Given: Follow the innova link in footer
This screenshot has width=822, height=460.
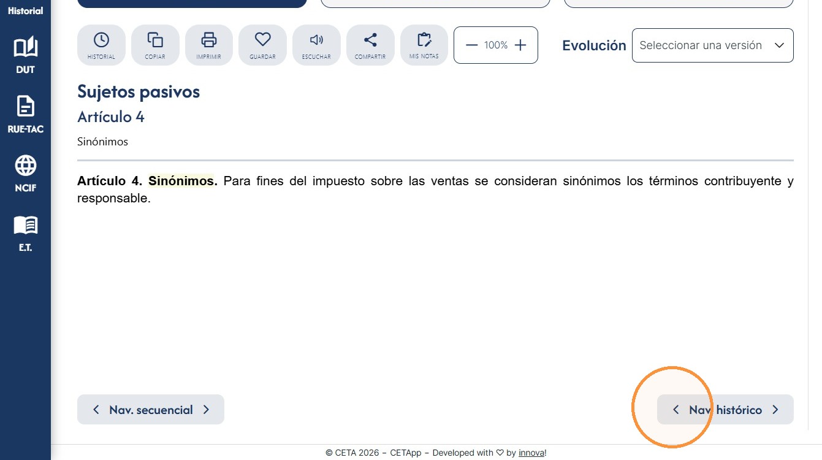Looking at the screenshot, I should (x=531, y=453).
